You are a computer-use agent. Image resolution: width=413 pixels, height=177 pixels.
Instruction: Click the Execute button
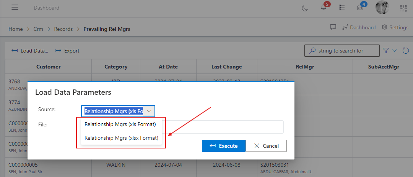224,146
